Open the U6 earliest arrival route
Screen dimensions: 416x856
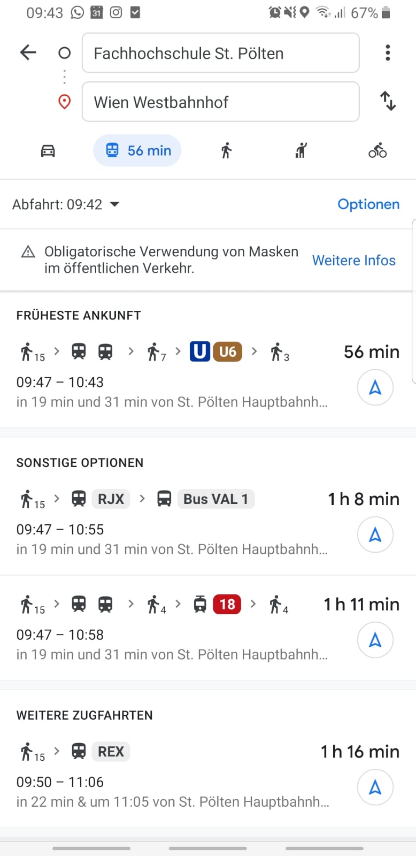tap(208, 374)
